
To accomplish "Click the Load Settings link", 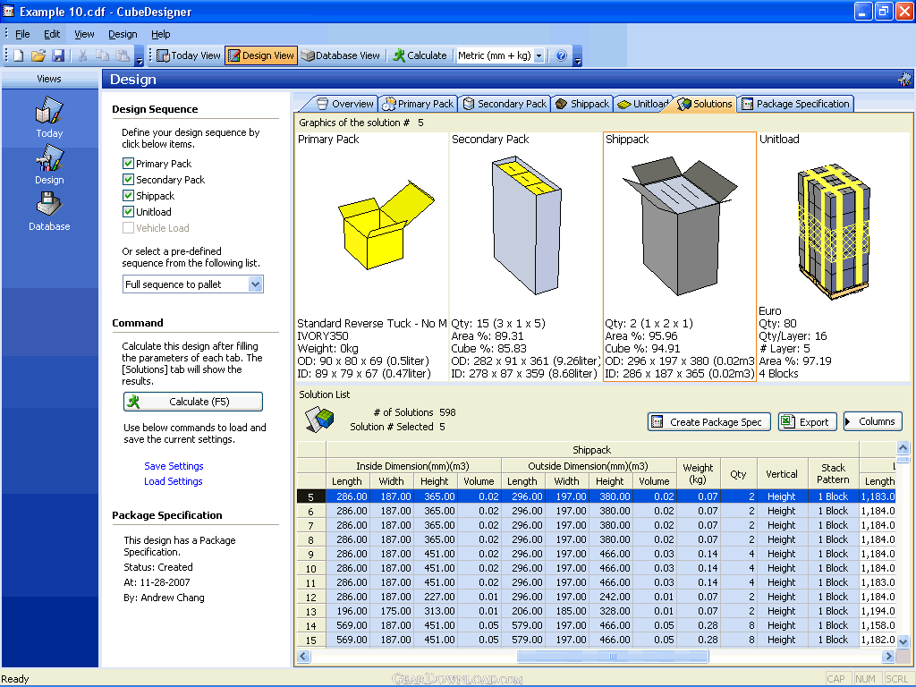I will pyautogui.click(x=174, y=481).
